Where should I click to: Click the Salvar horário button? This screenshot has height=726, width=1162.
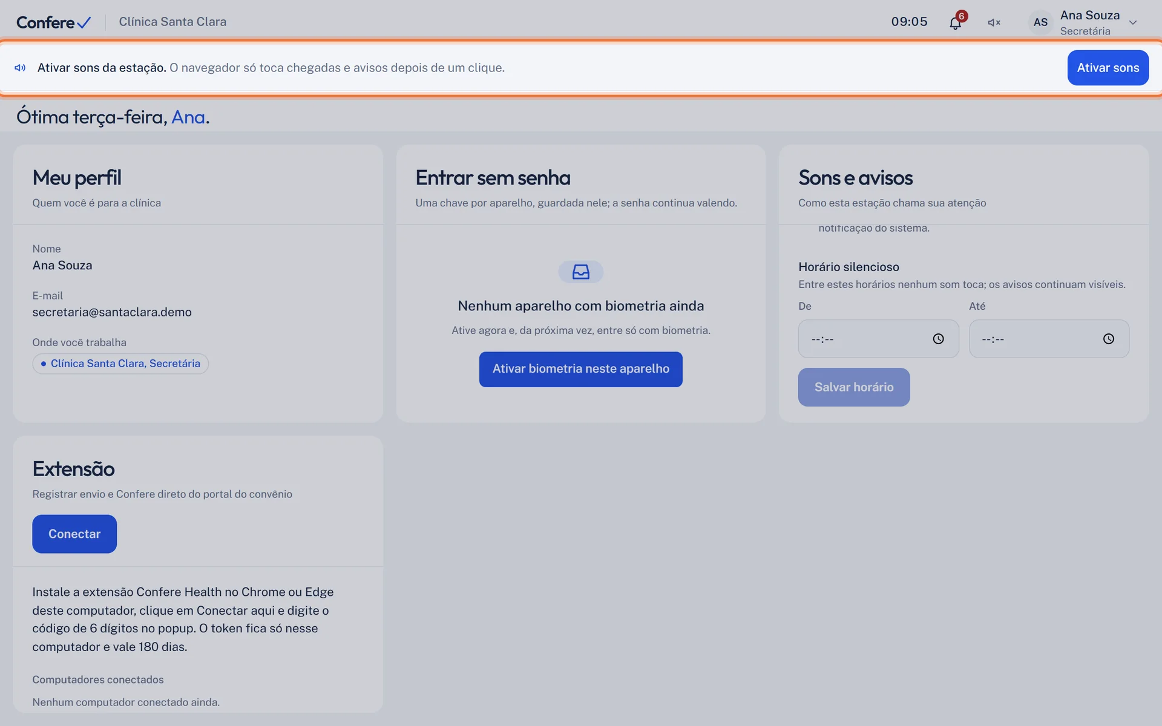pos(853,387)
